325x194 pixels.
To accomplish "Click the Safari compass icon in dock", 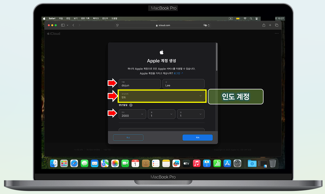I will [x=74, y=163].
